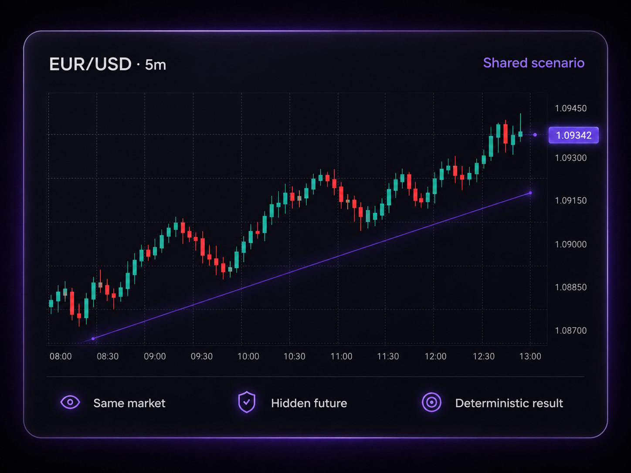The height and width of the screenshot is (473, 631).
Task: Click the Same market label
Action: [x=129, y=403]
